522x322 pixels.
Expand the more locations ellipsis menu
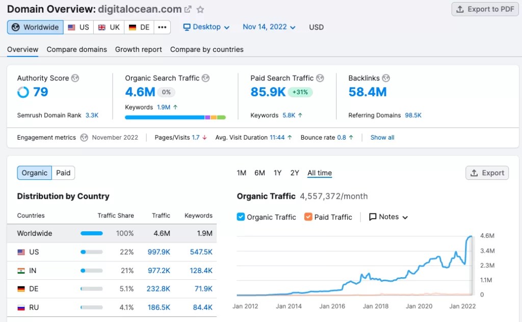click(162, 27)
